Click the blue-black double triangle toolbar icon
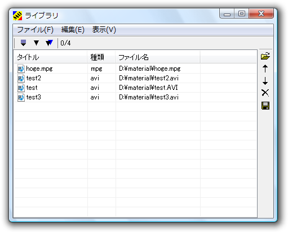Image resolution: width=288 pixels, height=232 pixels. tap(49, 43)
